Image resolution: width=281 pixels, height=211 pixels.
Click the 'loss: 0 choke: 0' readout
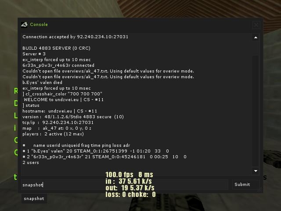click(131, 194)
